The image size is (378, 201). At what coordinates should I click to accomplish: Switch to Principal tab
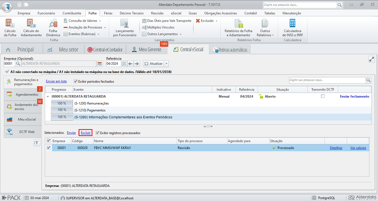coord(22,50)
